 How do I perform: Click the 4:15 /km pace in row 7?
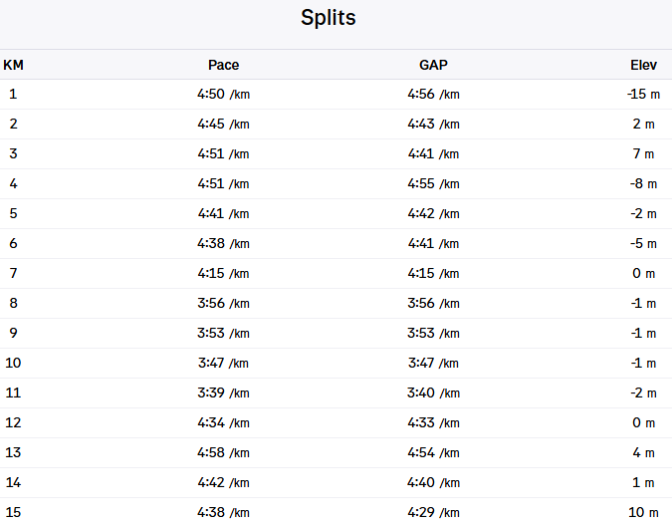click(x=223, y=273)
